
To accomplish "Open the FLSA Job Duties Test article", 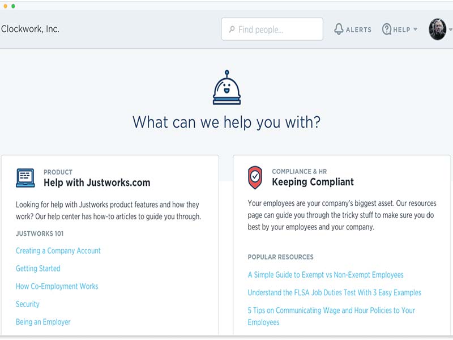I will point(334,293).
